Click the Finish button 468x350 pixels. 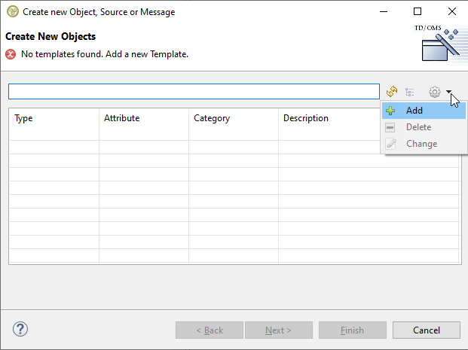[x=352, y=330]
